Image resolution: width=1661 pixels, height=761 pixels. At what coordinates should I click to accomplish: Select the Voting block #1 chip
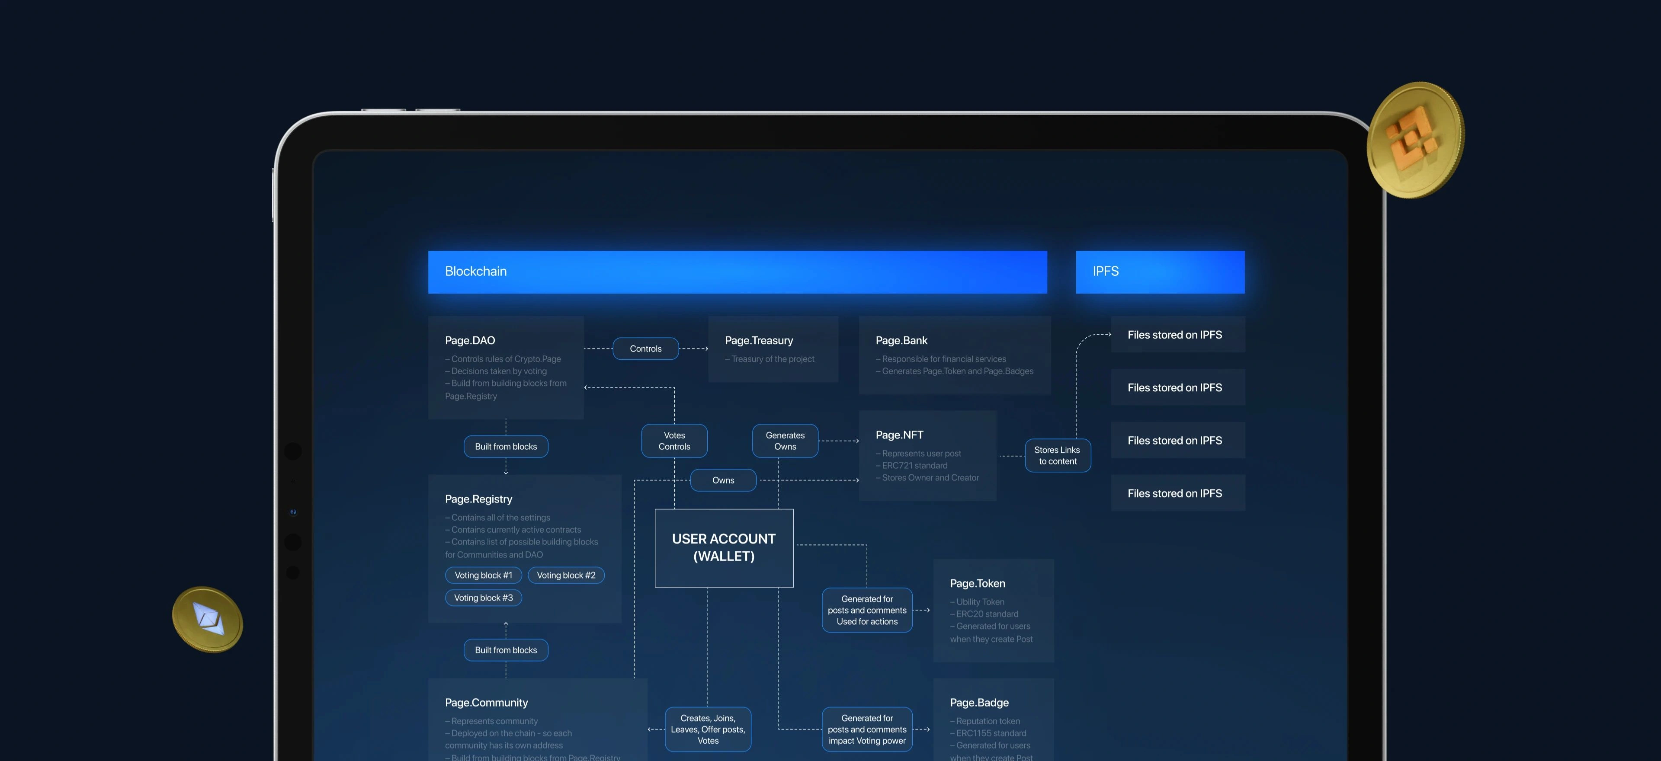tap(483, 575)
